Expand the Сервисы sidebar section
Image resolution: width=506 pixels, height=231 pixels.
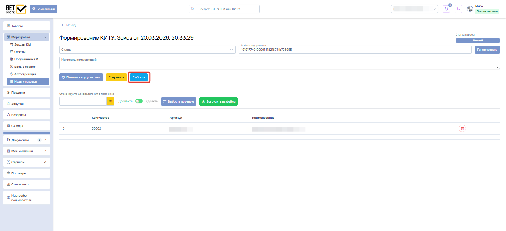coord(27,162)
